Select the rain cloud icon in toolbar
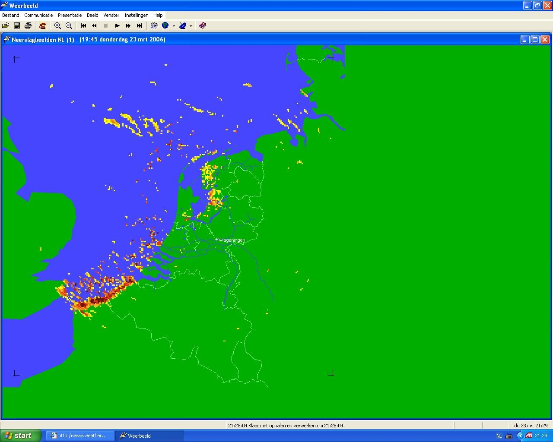The height and width of the screenshot is (442, 553). (x=154, y=25)
